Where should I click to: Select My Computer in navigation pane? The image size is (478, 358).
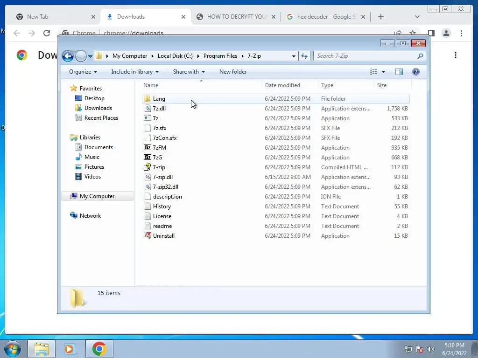[x=97, y=196]
